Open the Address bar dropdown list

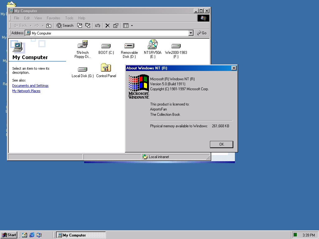191,33
